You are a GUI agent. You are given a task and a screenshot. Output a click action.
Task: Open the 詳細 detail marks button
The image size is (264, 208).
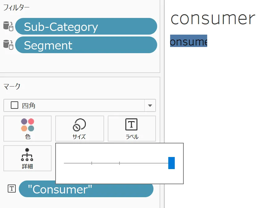click(27, 158)
